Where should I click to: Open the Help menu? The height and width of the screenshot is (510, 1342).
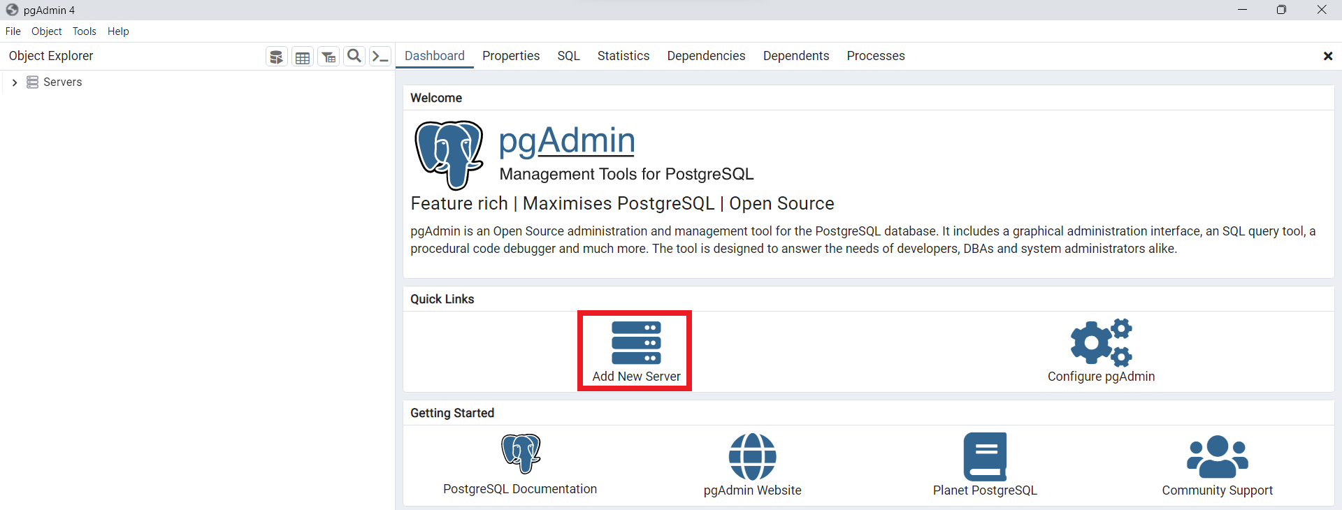coord(118,31)
